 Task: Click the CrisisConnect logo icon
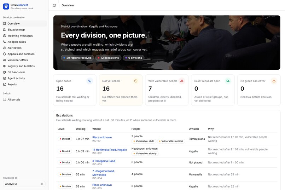(6, 6)
